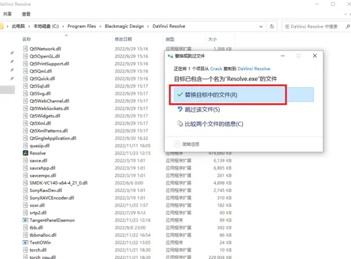
Task: Sort by 大小 column header
Action: [212, 39]
